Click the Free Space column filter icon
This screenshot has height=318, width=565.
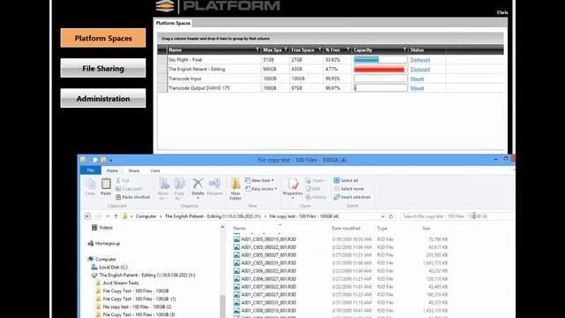320,49
